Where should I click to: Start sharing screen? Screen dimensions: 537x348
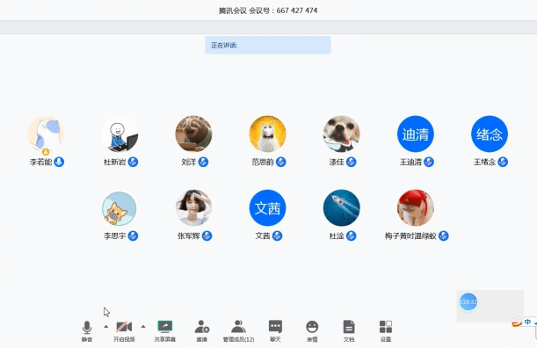pos(164,330)
